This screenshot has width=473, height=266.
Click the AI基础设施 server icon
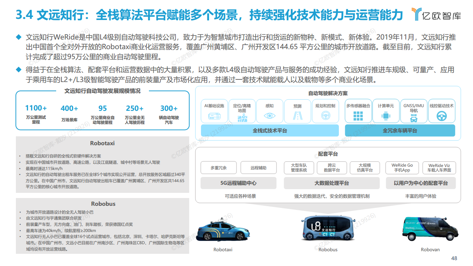coord(214,116)
